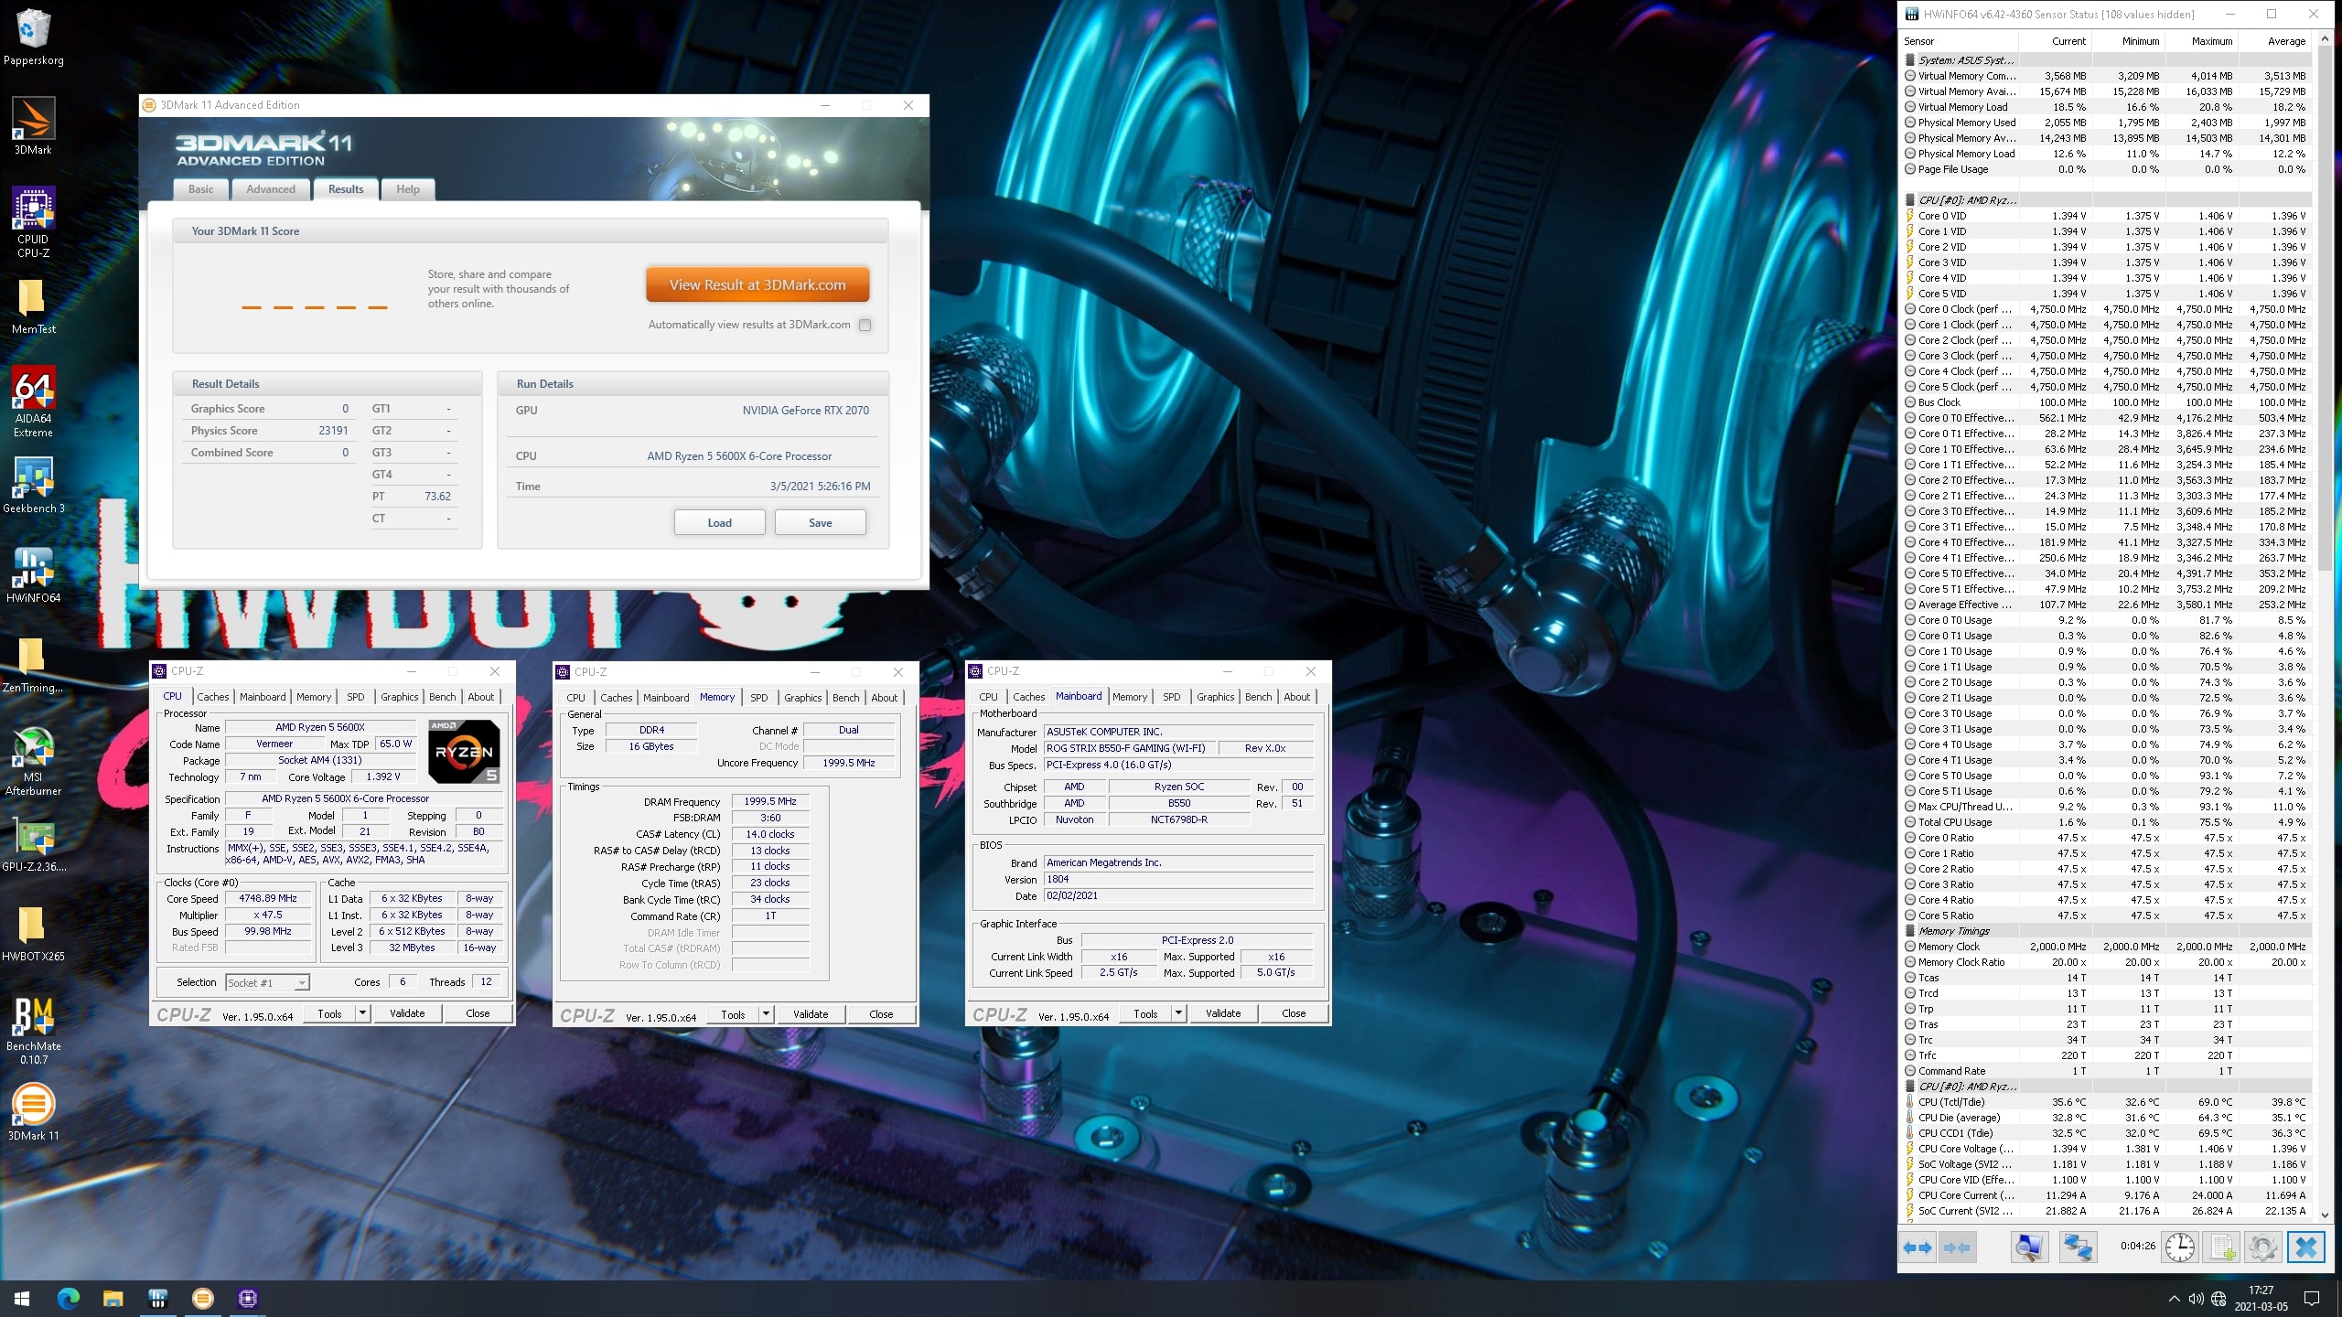Open HWiNFO sensor summary magnifier icon
The height and width of the screenshot is (1317, 2342).
(x=2029, y=1247)
